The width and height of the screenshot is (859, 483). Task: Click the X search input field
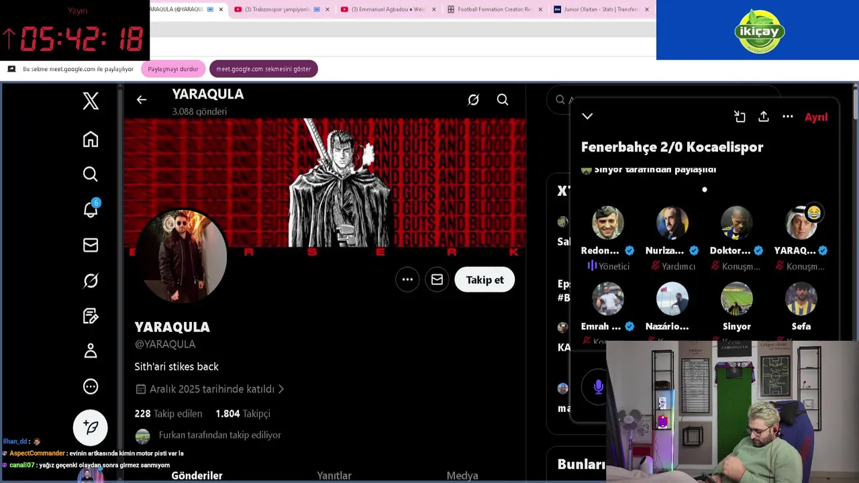point(663,100)
